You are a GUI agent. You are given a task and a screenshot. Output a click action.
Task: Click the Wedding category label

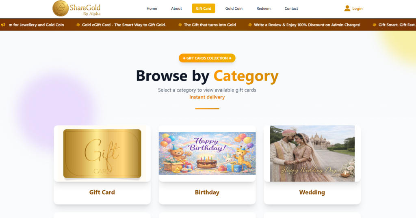tap(312, 192)
